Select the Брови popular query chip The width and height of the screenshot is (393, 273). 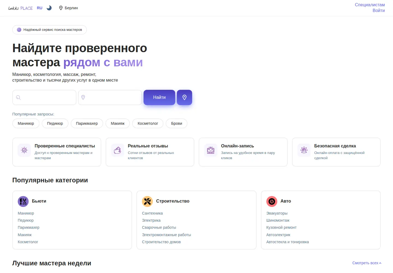click(x=177, y=123)
